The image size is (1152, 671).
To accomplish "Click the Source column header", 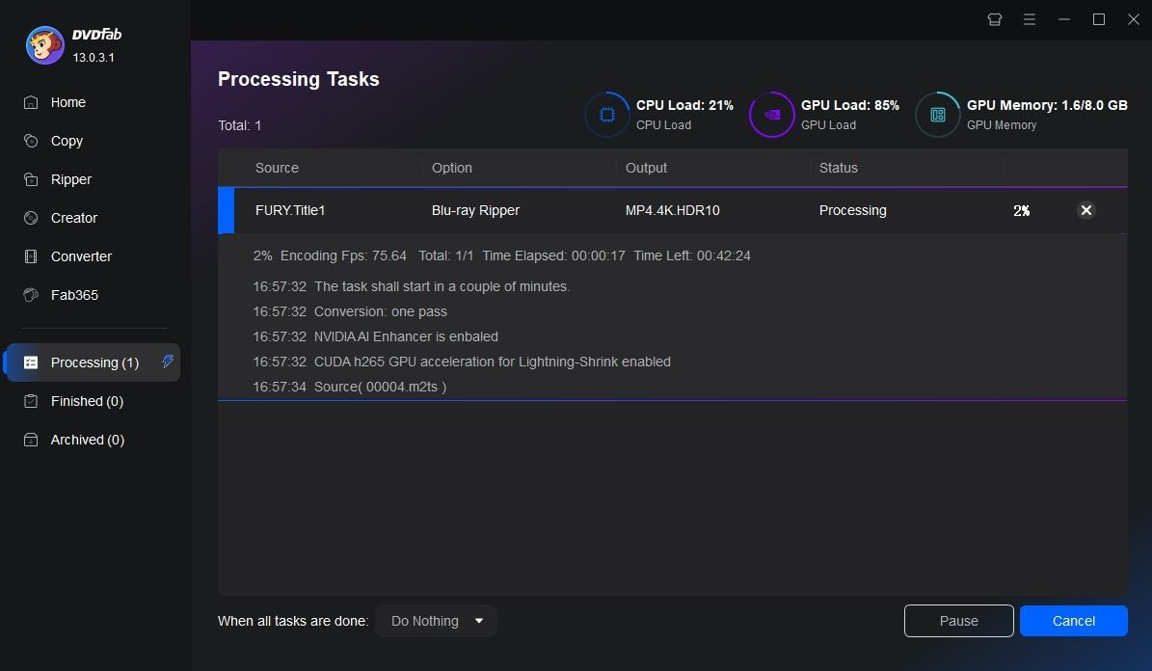I will click(277, 168).
